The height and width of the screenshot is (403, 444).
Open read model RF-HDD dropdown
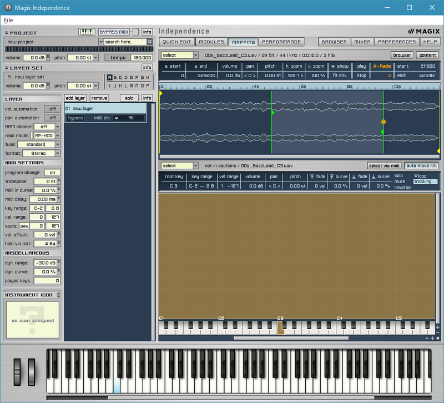click(x=58, y=135)
